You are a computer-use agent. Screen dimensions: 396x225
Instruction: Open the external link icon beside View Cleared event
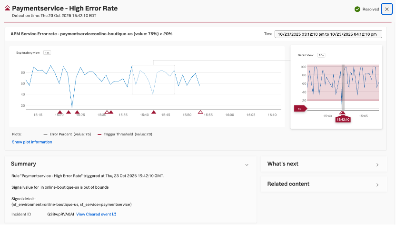(x=114, y=215)
